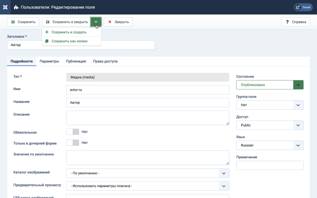Collapse the green save options chevron
317x198 pixels.
(96, 22)
